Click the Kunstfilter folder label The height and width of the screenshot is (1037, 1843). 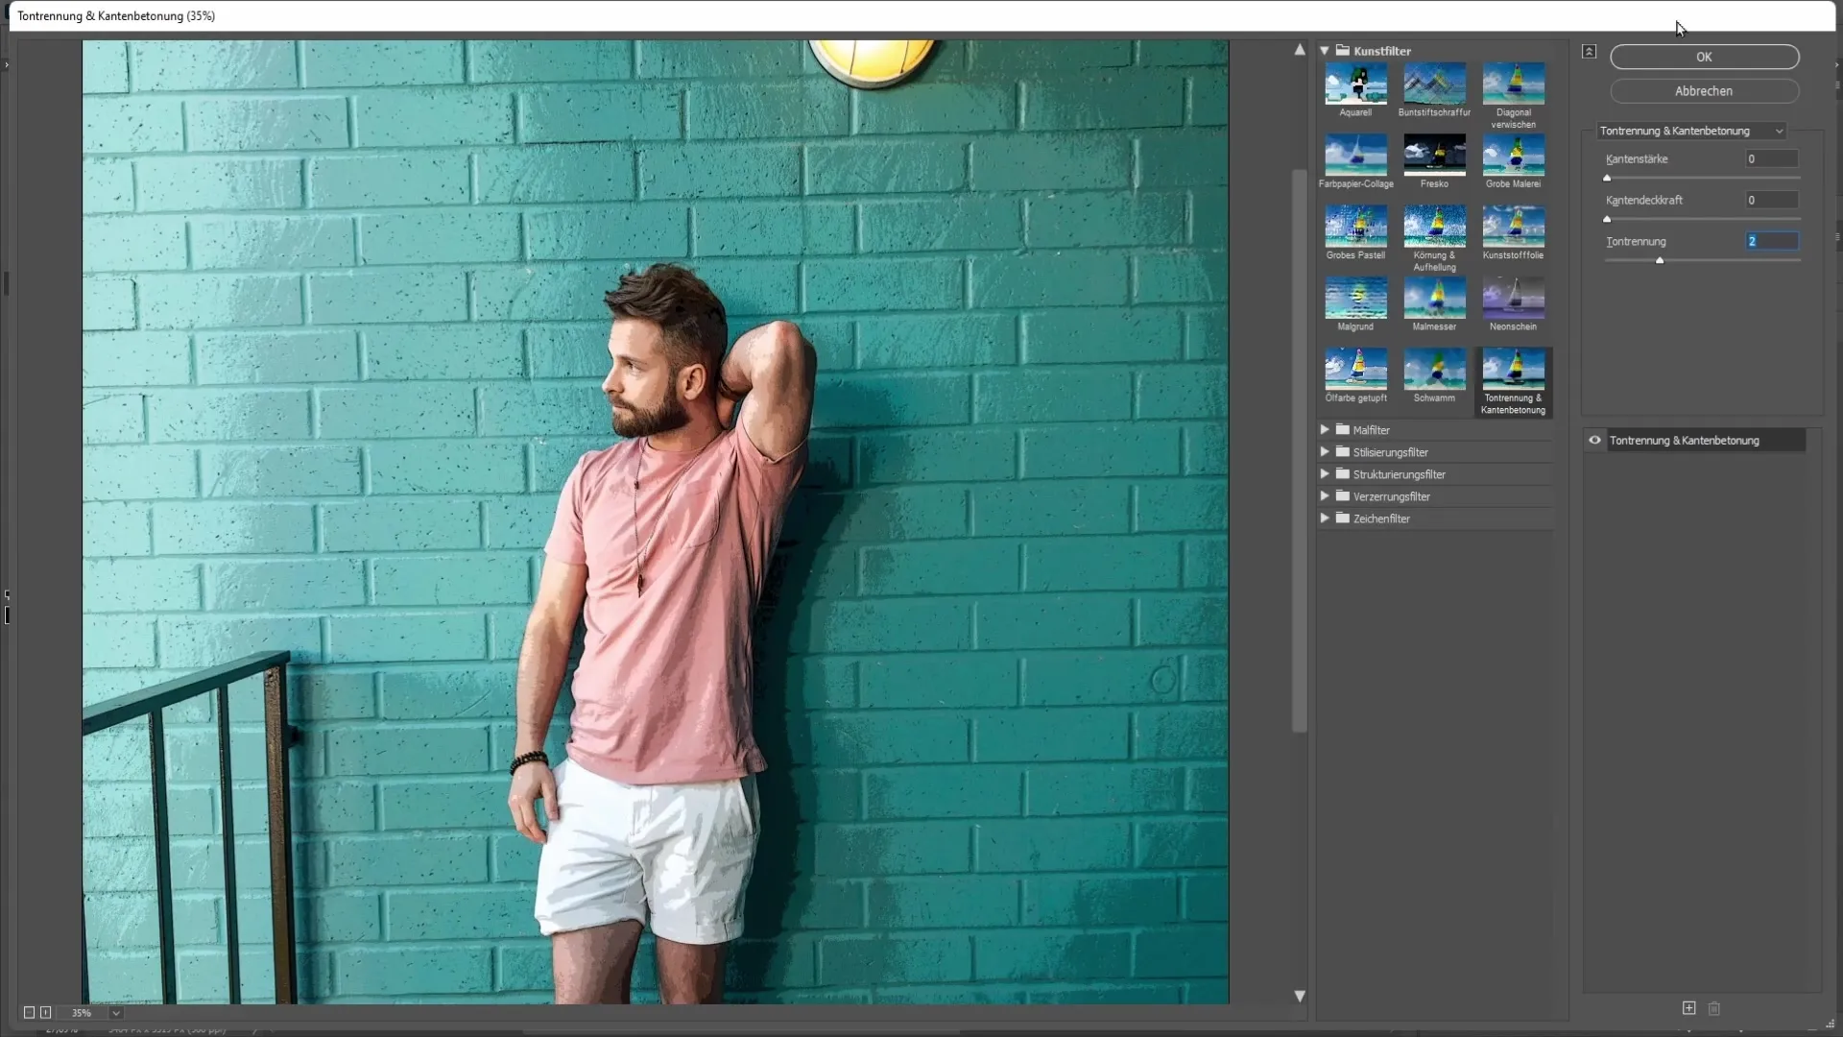pos(1382,51)
